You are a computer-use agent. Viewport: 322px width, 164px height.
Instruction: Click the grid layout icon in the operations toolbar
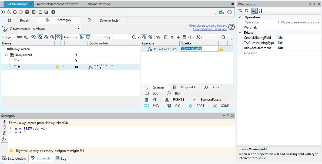point(158,37)
